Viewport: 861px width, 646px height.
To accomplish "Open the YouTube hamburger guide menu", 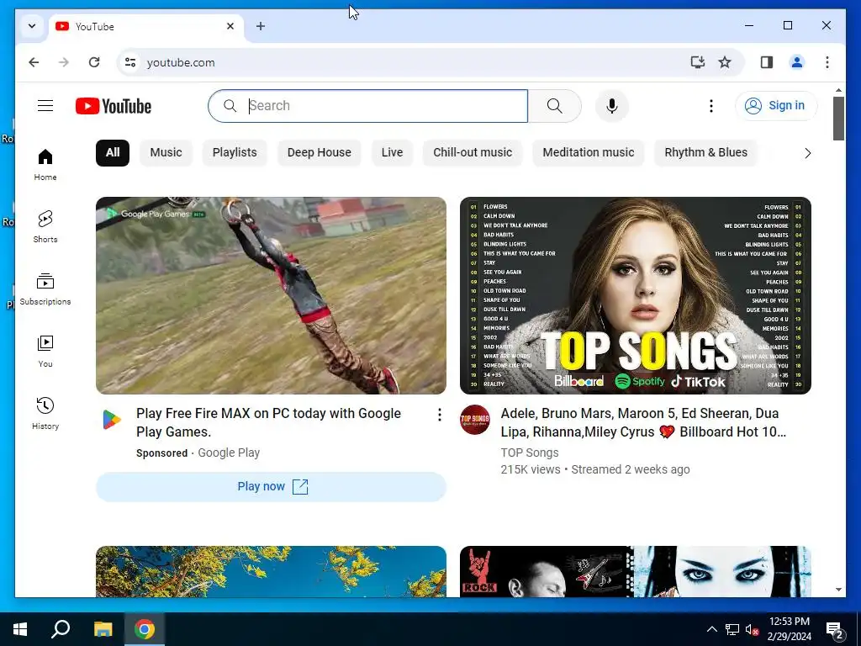I will (45, 105).
